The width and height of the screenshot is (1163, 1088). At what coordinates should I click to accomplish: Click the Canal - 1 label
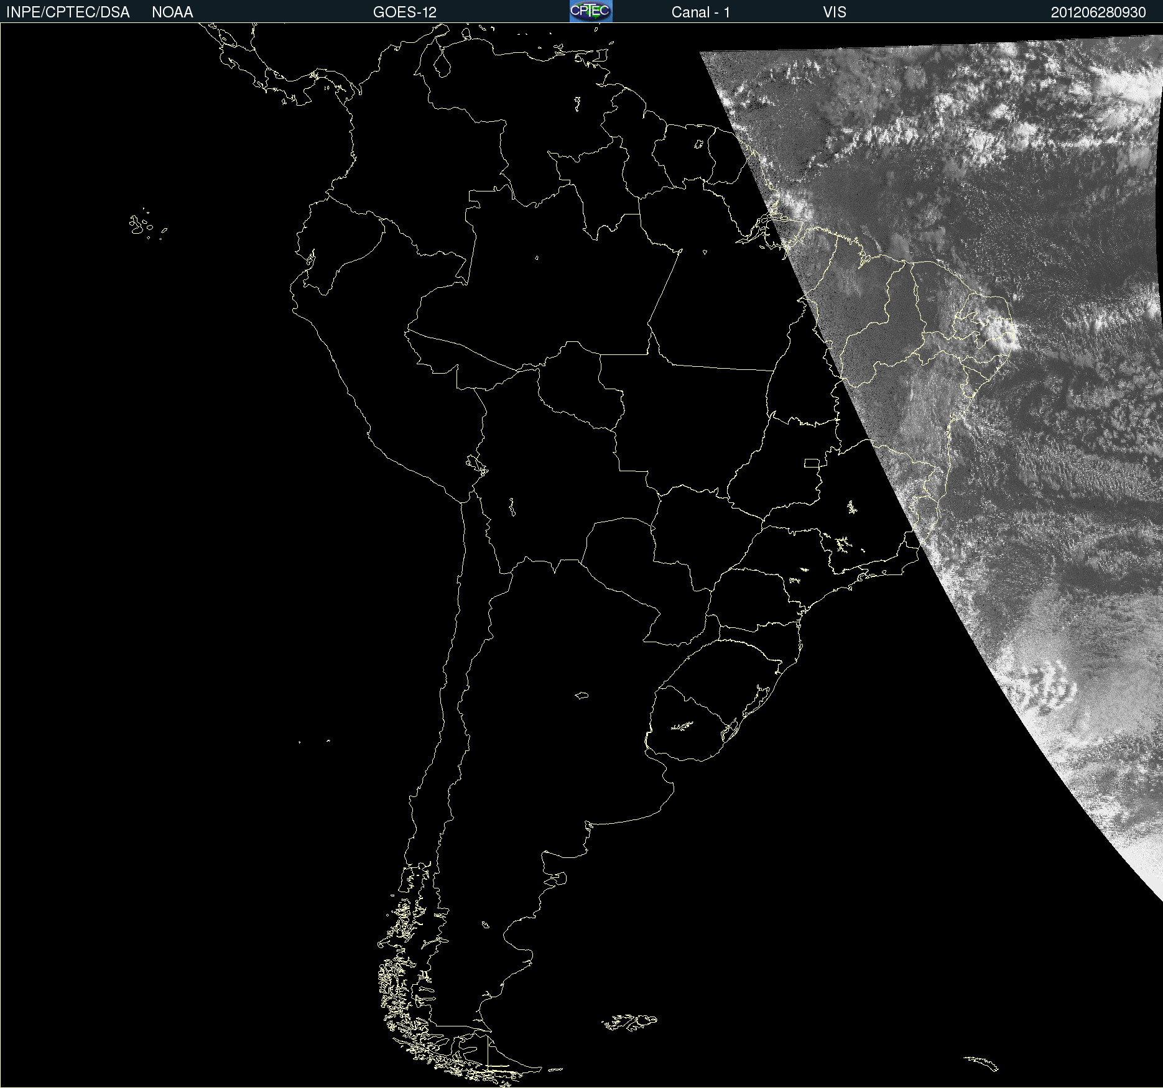pos(701,12)
